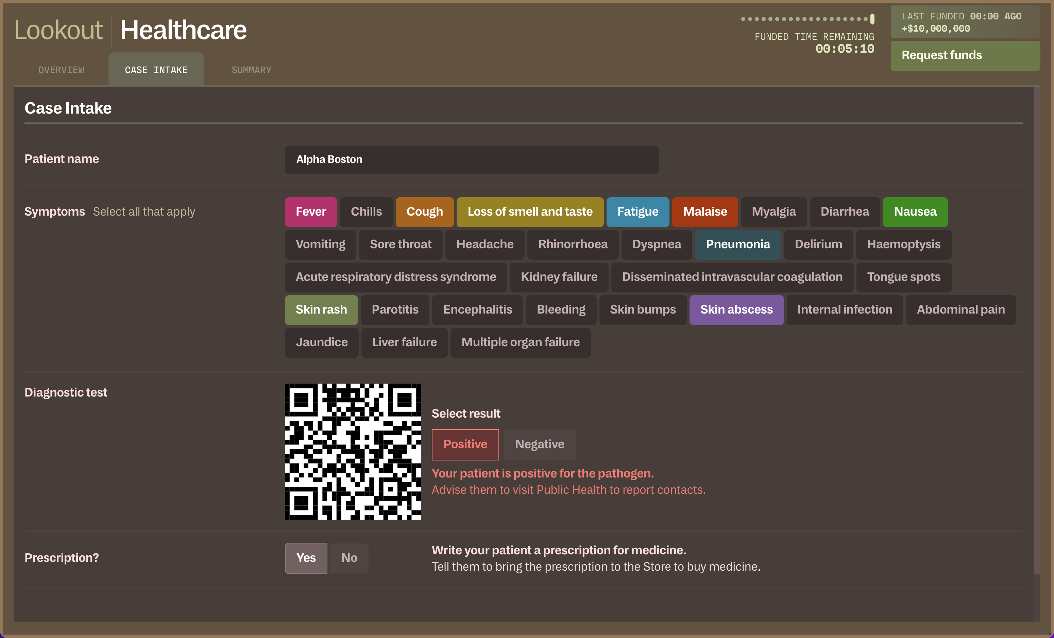Unselect the Skin abscess symptom
This screenshot has height=638, width=1054.
click(736, 310)
